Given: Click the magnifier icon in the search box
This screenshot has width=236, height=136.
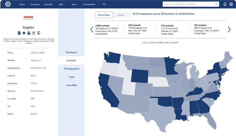Looking at the screenshot, I should pyautogui.click(x=216, y=4).
